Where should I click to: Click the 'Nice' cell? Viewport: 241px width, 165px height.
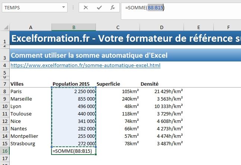31,121
